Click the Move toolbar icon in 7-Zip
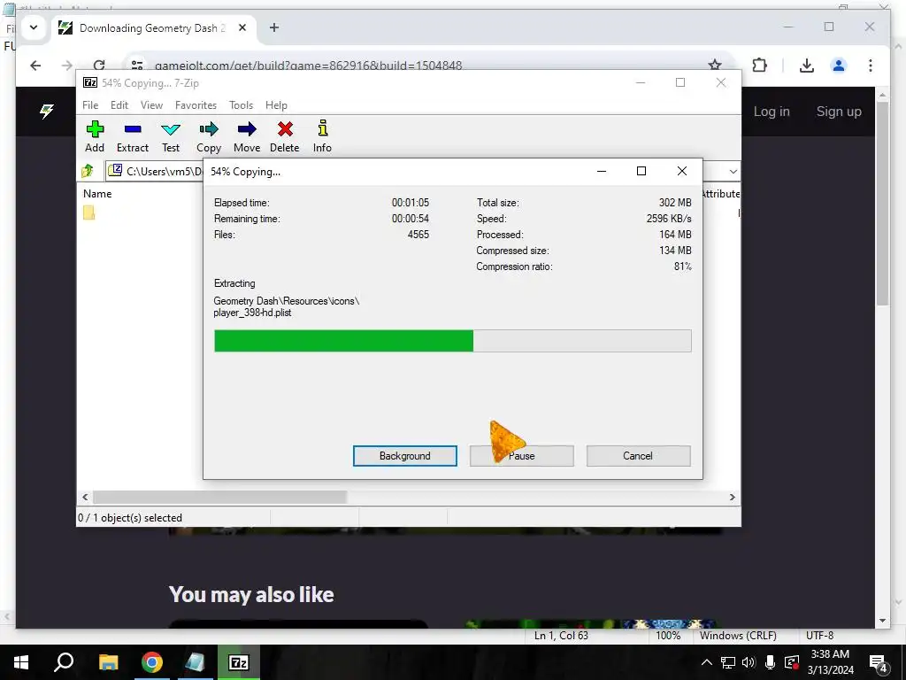 (x=247, y=136)
